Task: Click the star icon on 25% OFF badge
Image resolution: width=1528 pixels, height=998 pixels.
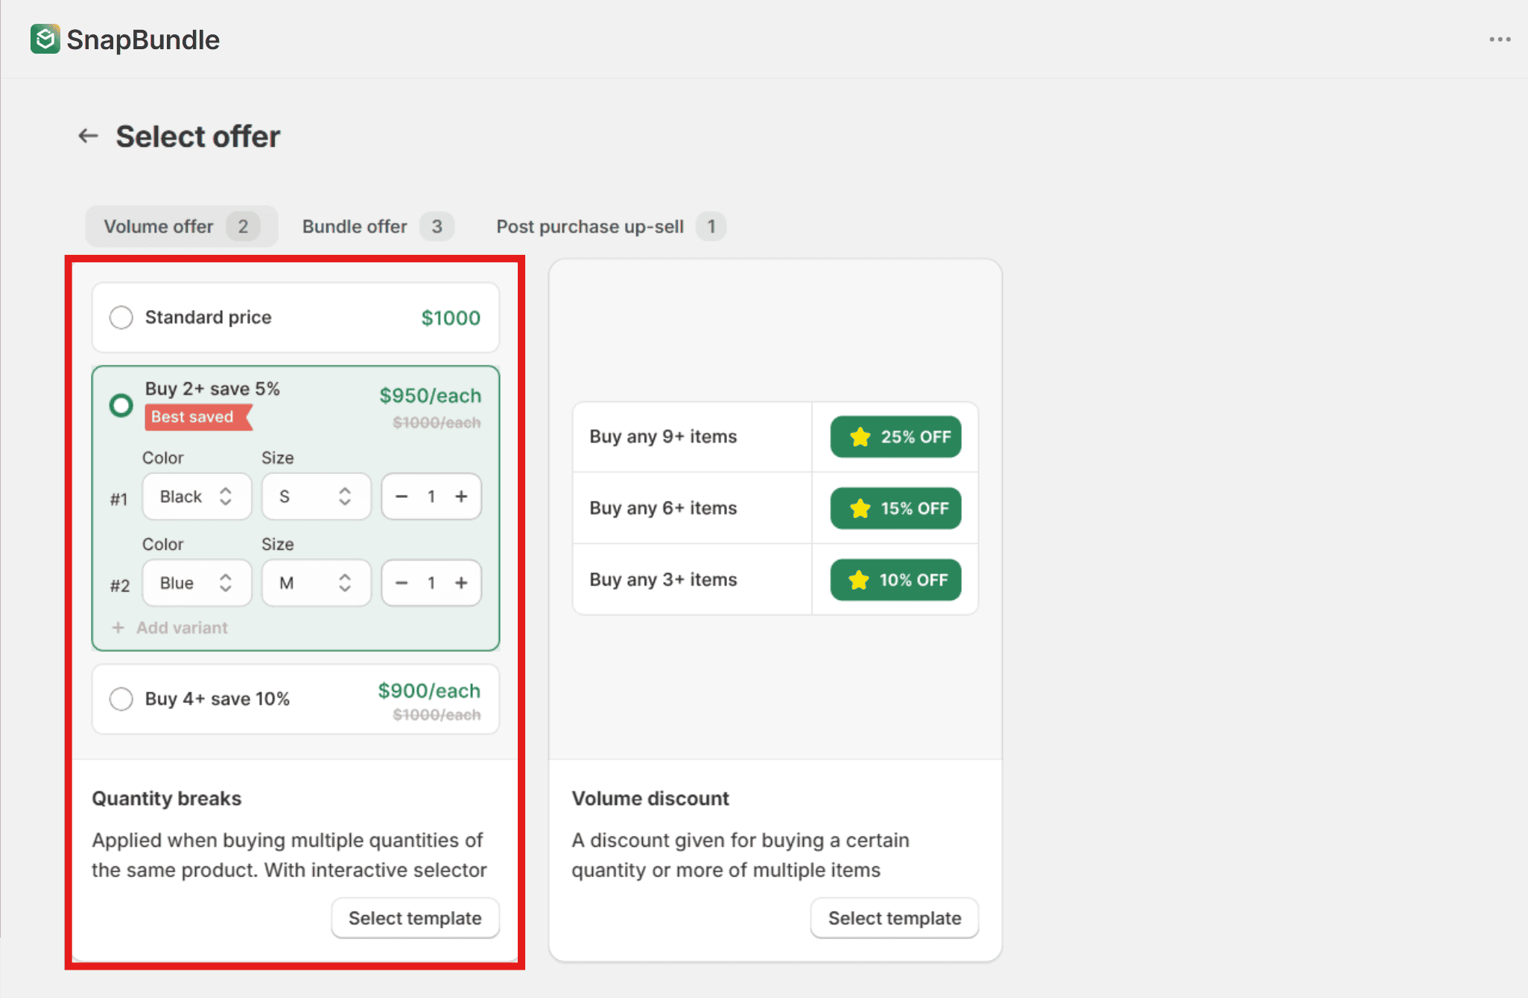Action: tap(860, 437)
